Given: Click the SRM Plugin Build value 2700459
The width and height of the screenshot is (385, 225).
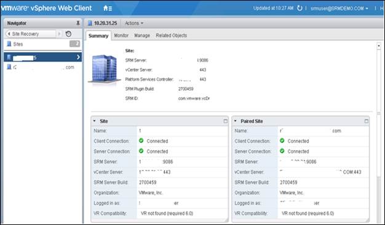Looking at the screenshot, I should pyautogui.click(x=186, y=89).
